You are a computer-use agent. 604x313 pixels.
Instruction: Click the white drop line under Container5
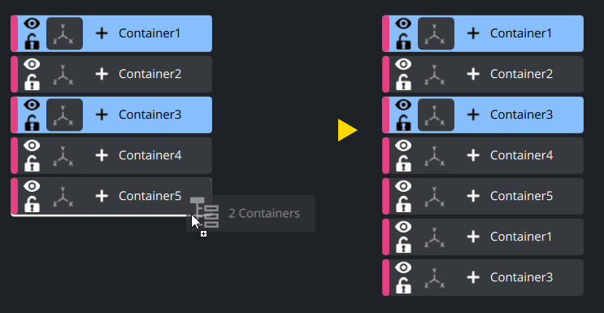[x=101, y=215]
